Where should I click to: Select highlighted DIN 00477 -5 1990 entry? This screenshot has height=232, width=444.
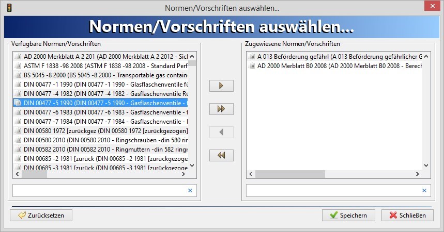pos(100,103)
